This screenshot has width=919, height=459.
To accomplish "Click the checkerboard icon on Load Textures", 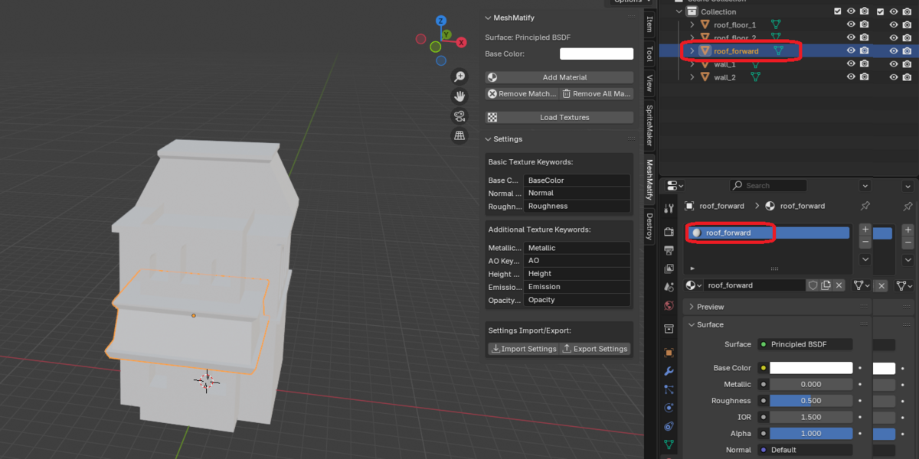I will pos(492,118).
